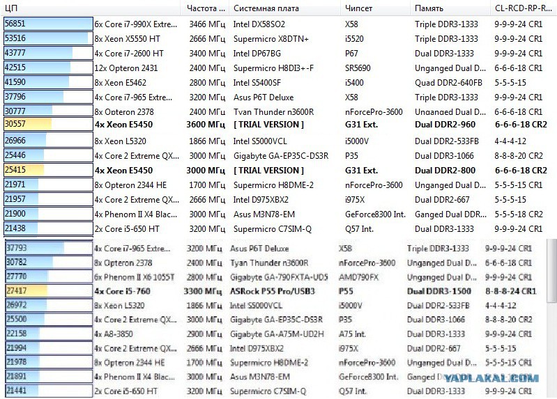Select row 6x Phenom II X6 1055T
Viewport: 557px width, 399px height.
[269, 277]
